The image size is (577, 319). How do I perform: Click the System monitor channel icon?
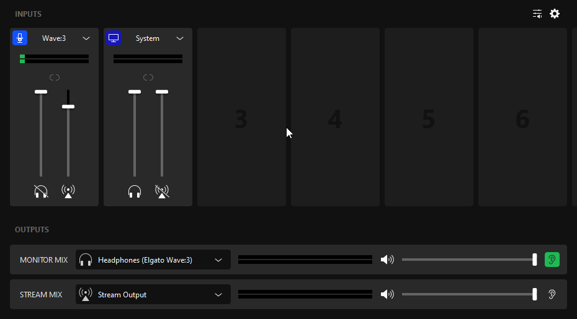pyautogui.click(x=114, y=38)
